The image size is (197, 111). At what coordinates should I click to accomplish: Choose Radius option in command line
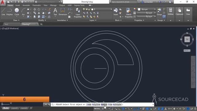(x=104, y=105)
